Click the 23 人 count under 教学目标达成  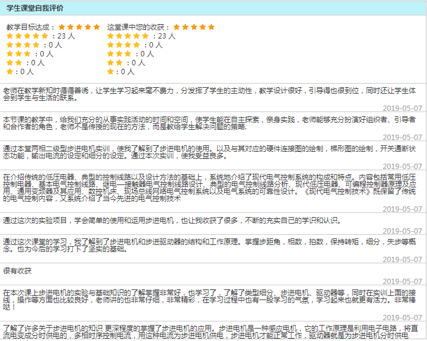[x=66, y=36]
